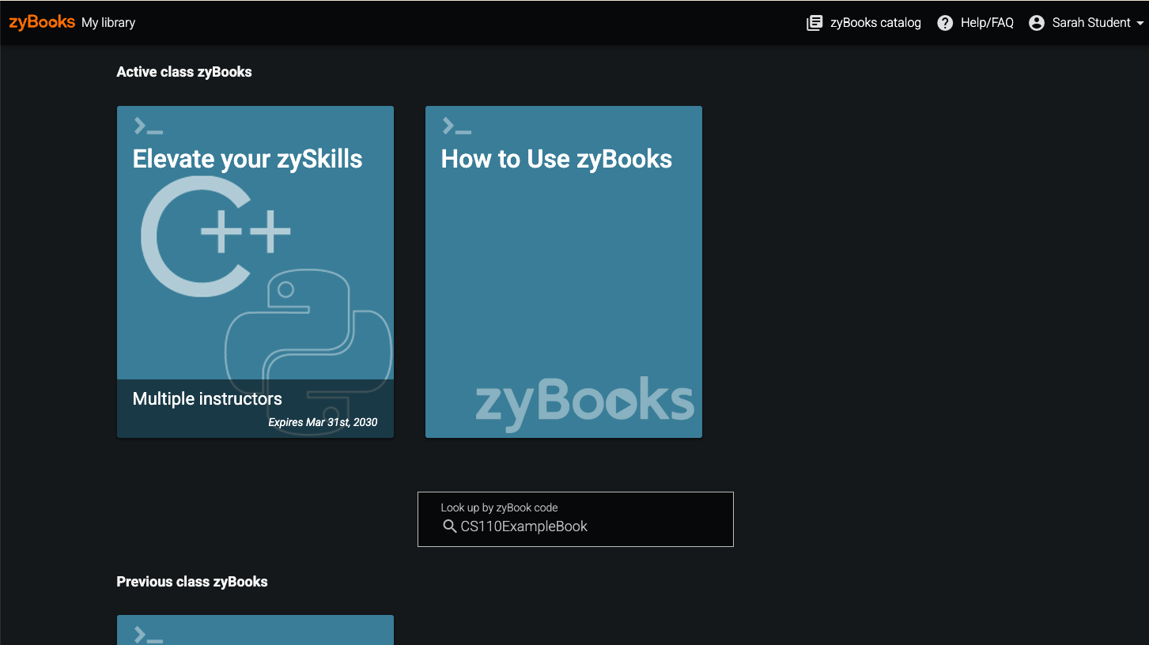This screenshot has width=1149, height=645.
Task: Click the Previous class zyBooks heading
Action: [192, 582]
